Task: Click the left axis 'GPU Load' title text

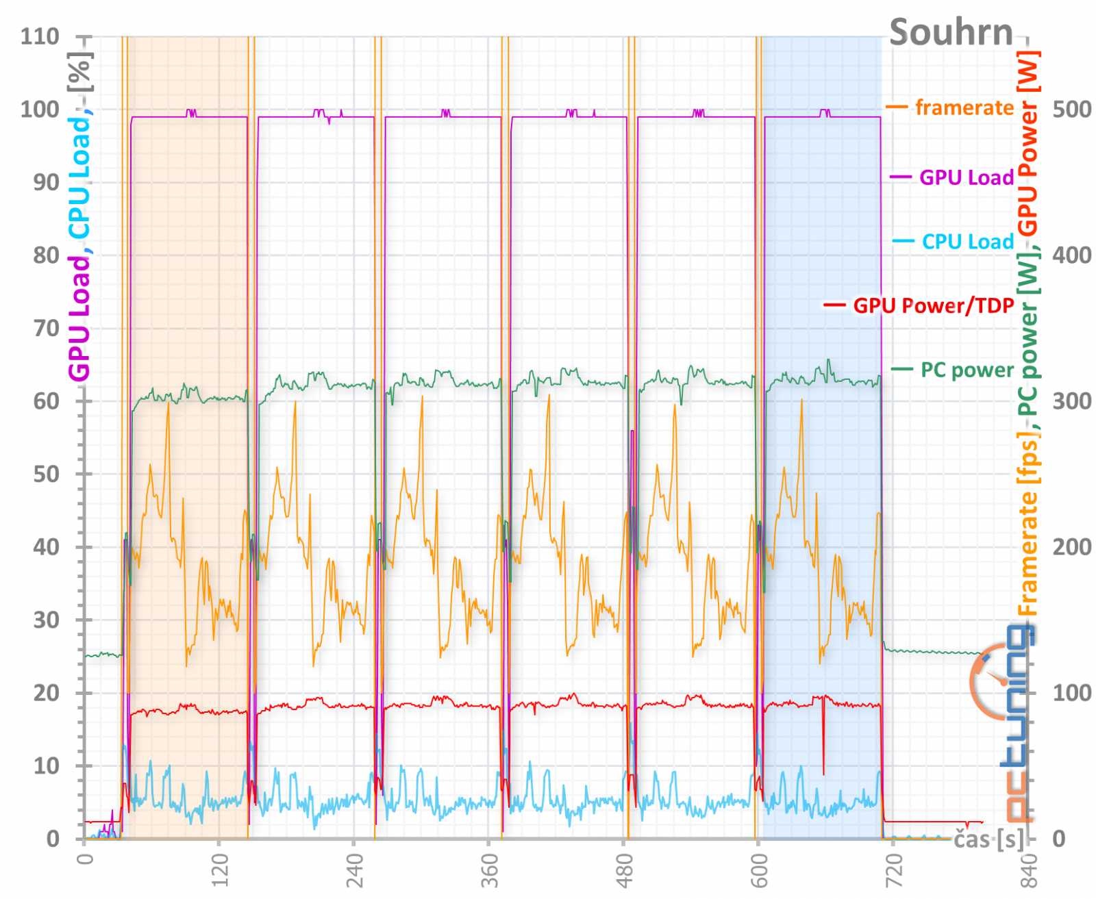Action: [79, 318]
